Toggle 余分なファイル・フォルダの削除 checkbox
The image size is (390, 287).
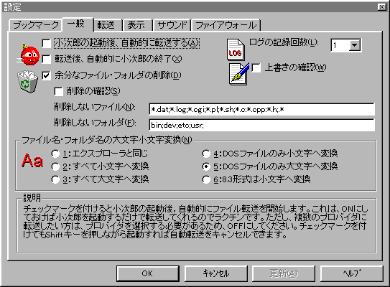[x=47, y=75]
